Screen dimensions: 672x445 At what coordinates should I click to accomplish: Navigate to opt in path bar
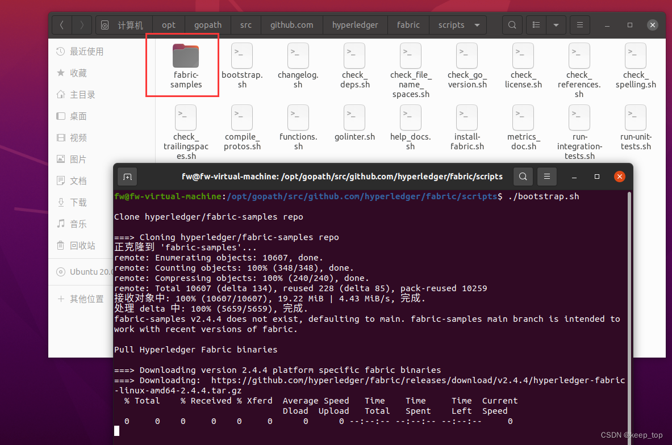[x=169, y=25]
